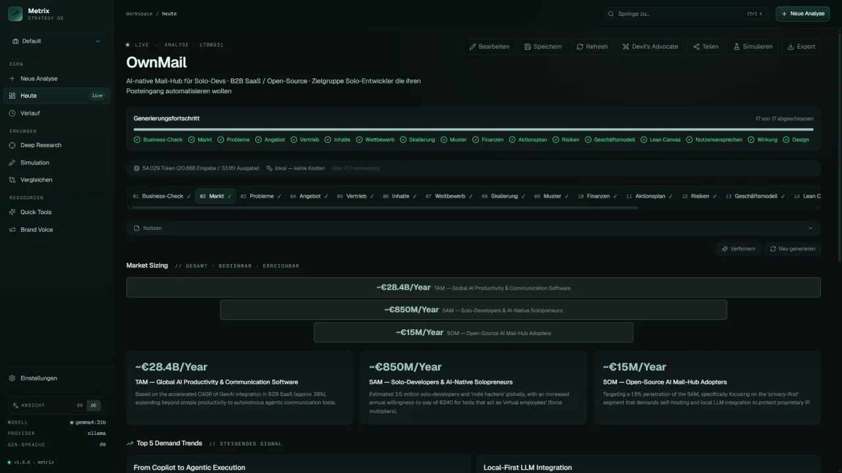Viewport: 842px width, 473px height.
Task: Click the Neu generieren button
Action: tap(793, 249)
